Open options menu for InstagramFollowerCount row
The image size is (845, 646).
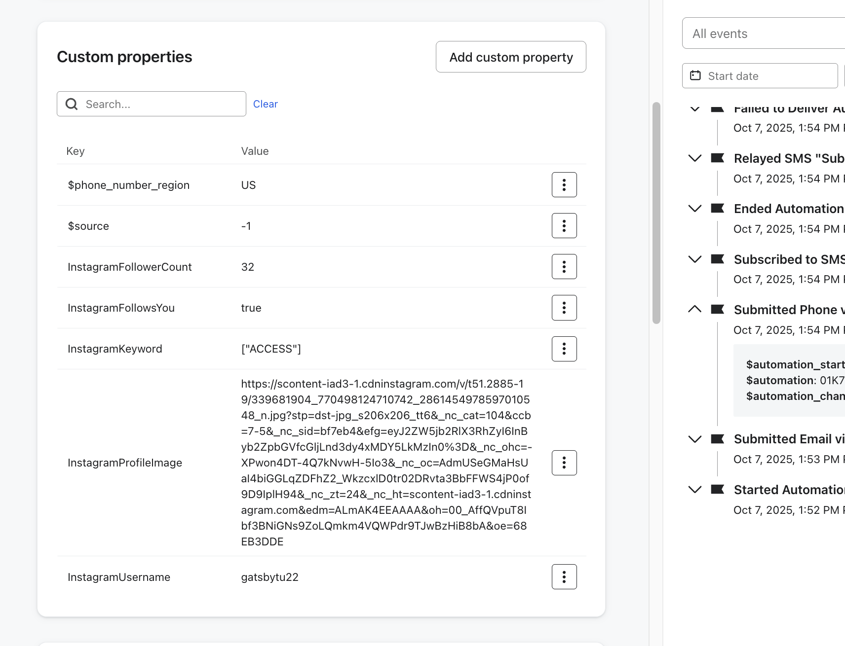pos(564,267)
